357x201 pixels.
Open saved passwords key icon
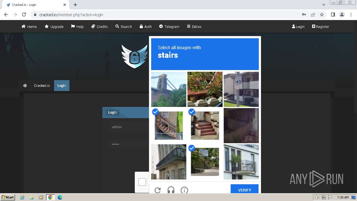pyautogui.click(x=304, y=15)
